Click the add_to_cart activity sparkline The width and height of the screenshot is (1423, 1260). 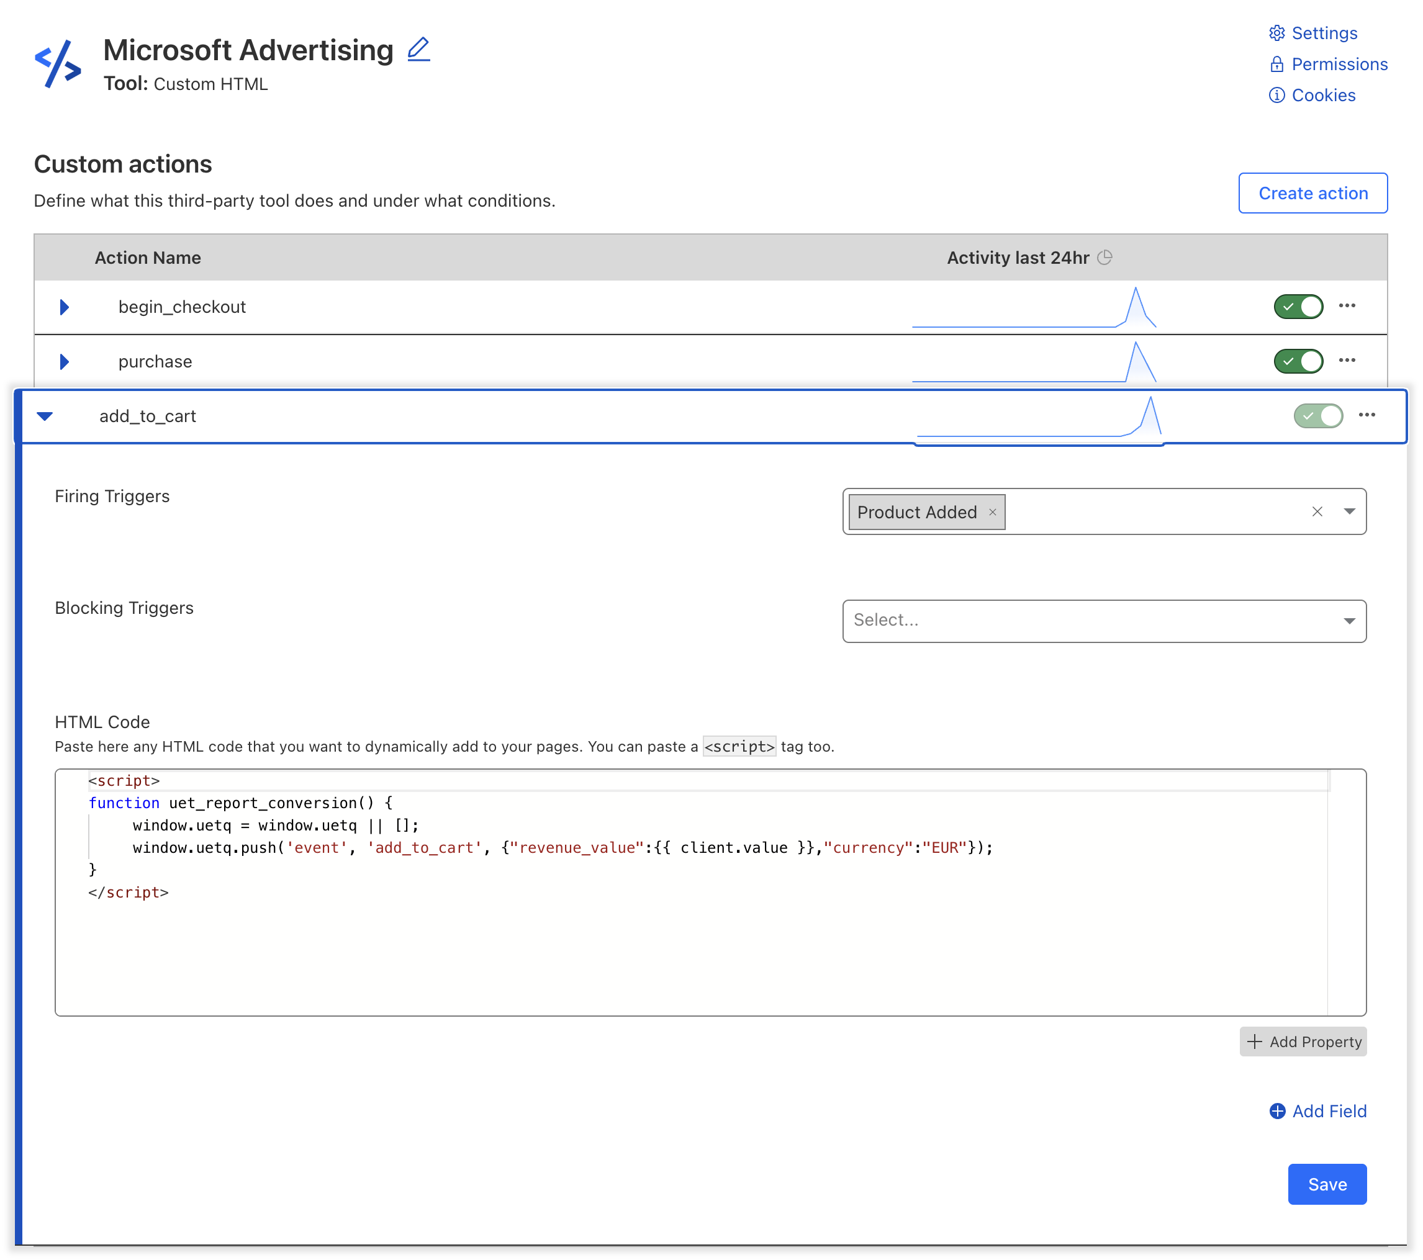point(1039,416)
